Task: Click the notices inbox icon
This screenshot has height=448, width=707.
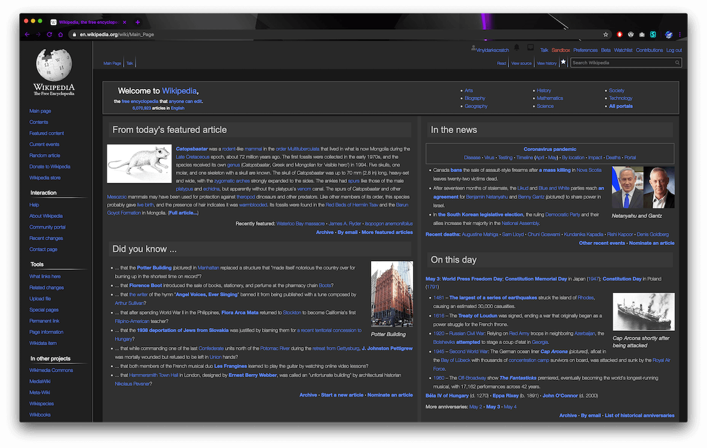Action: [x=531, y=47]
